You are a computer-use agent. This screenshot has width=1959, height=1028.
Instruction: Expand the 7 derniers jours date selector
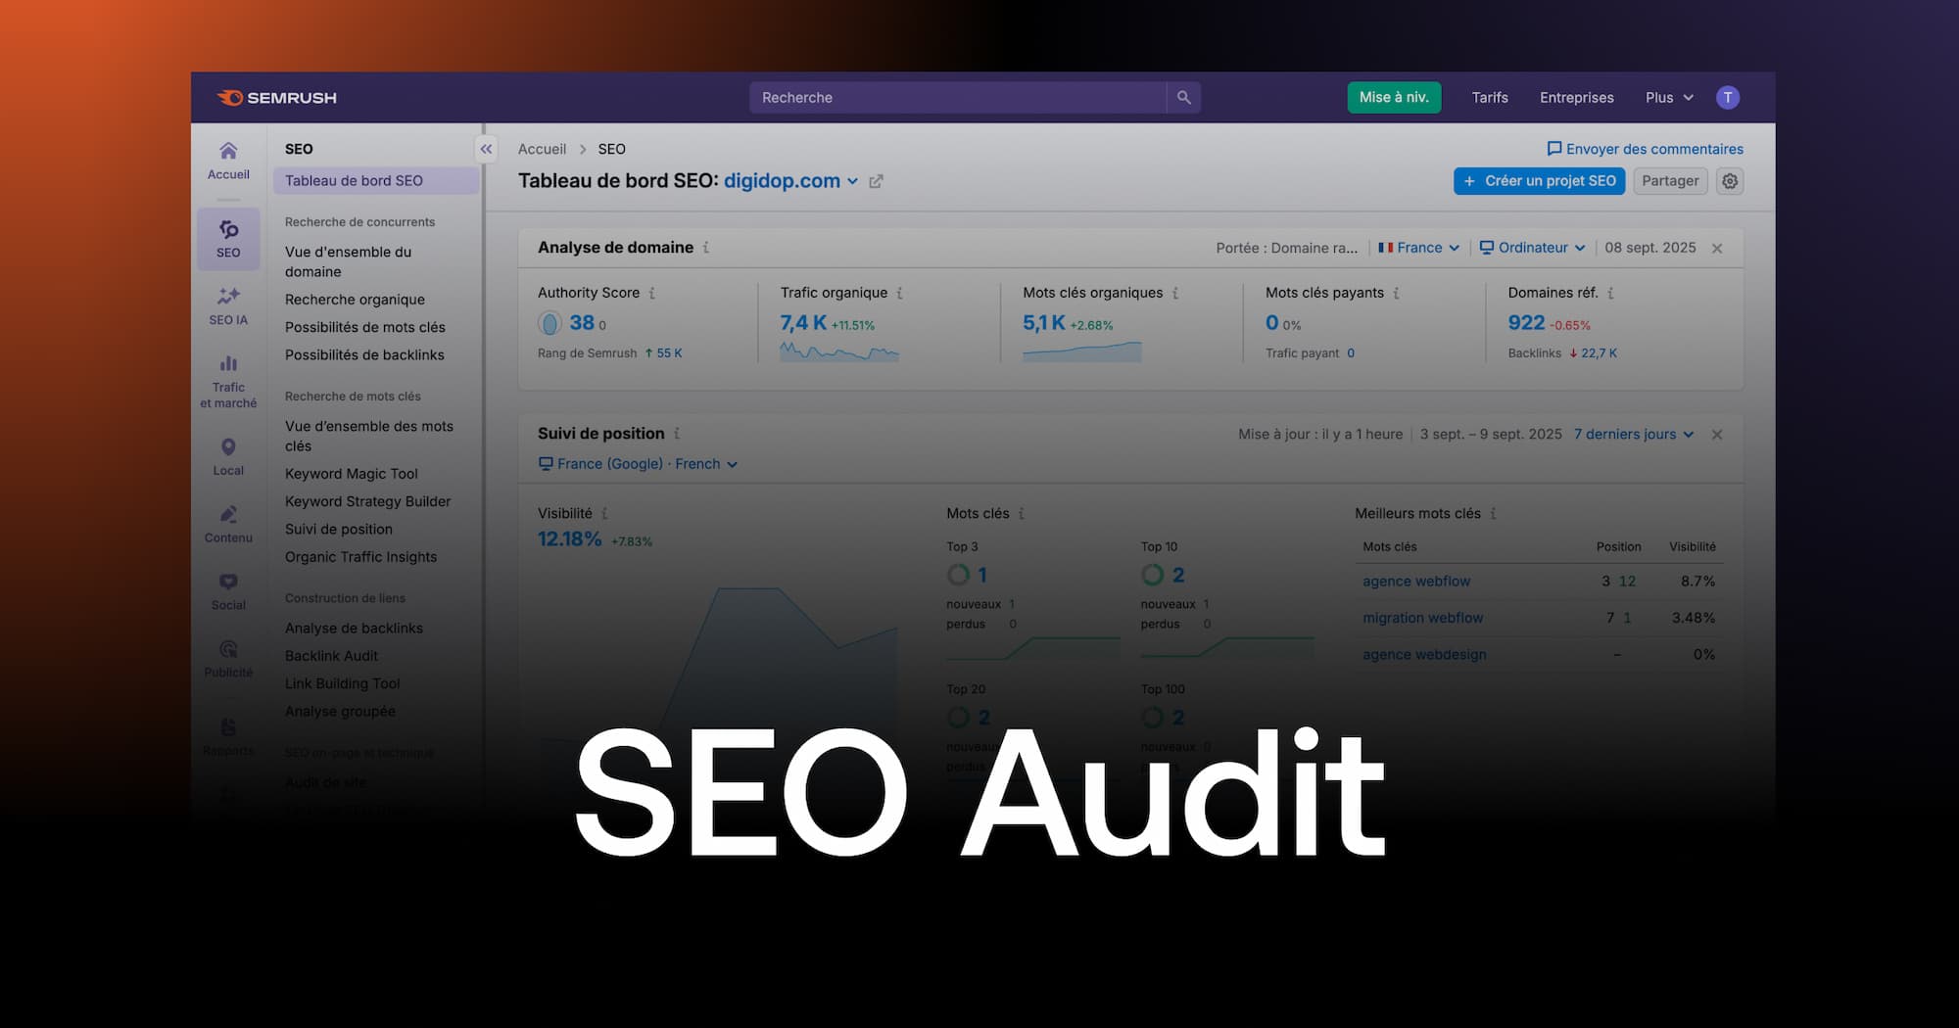click(1632, 434)
